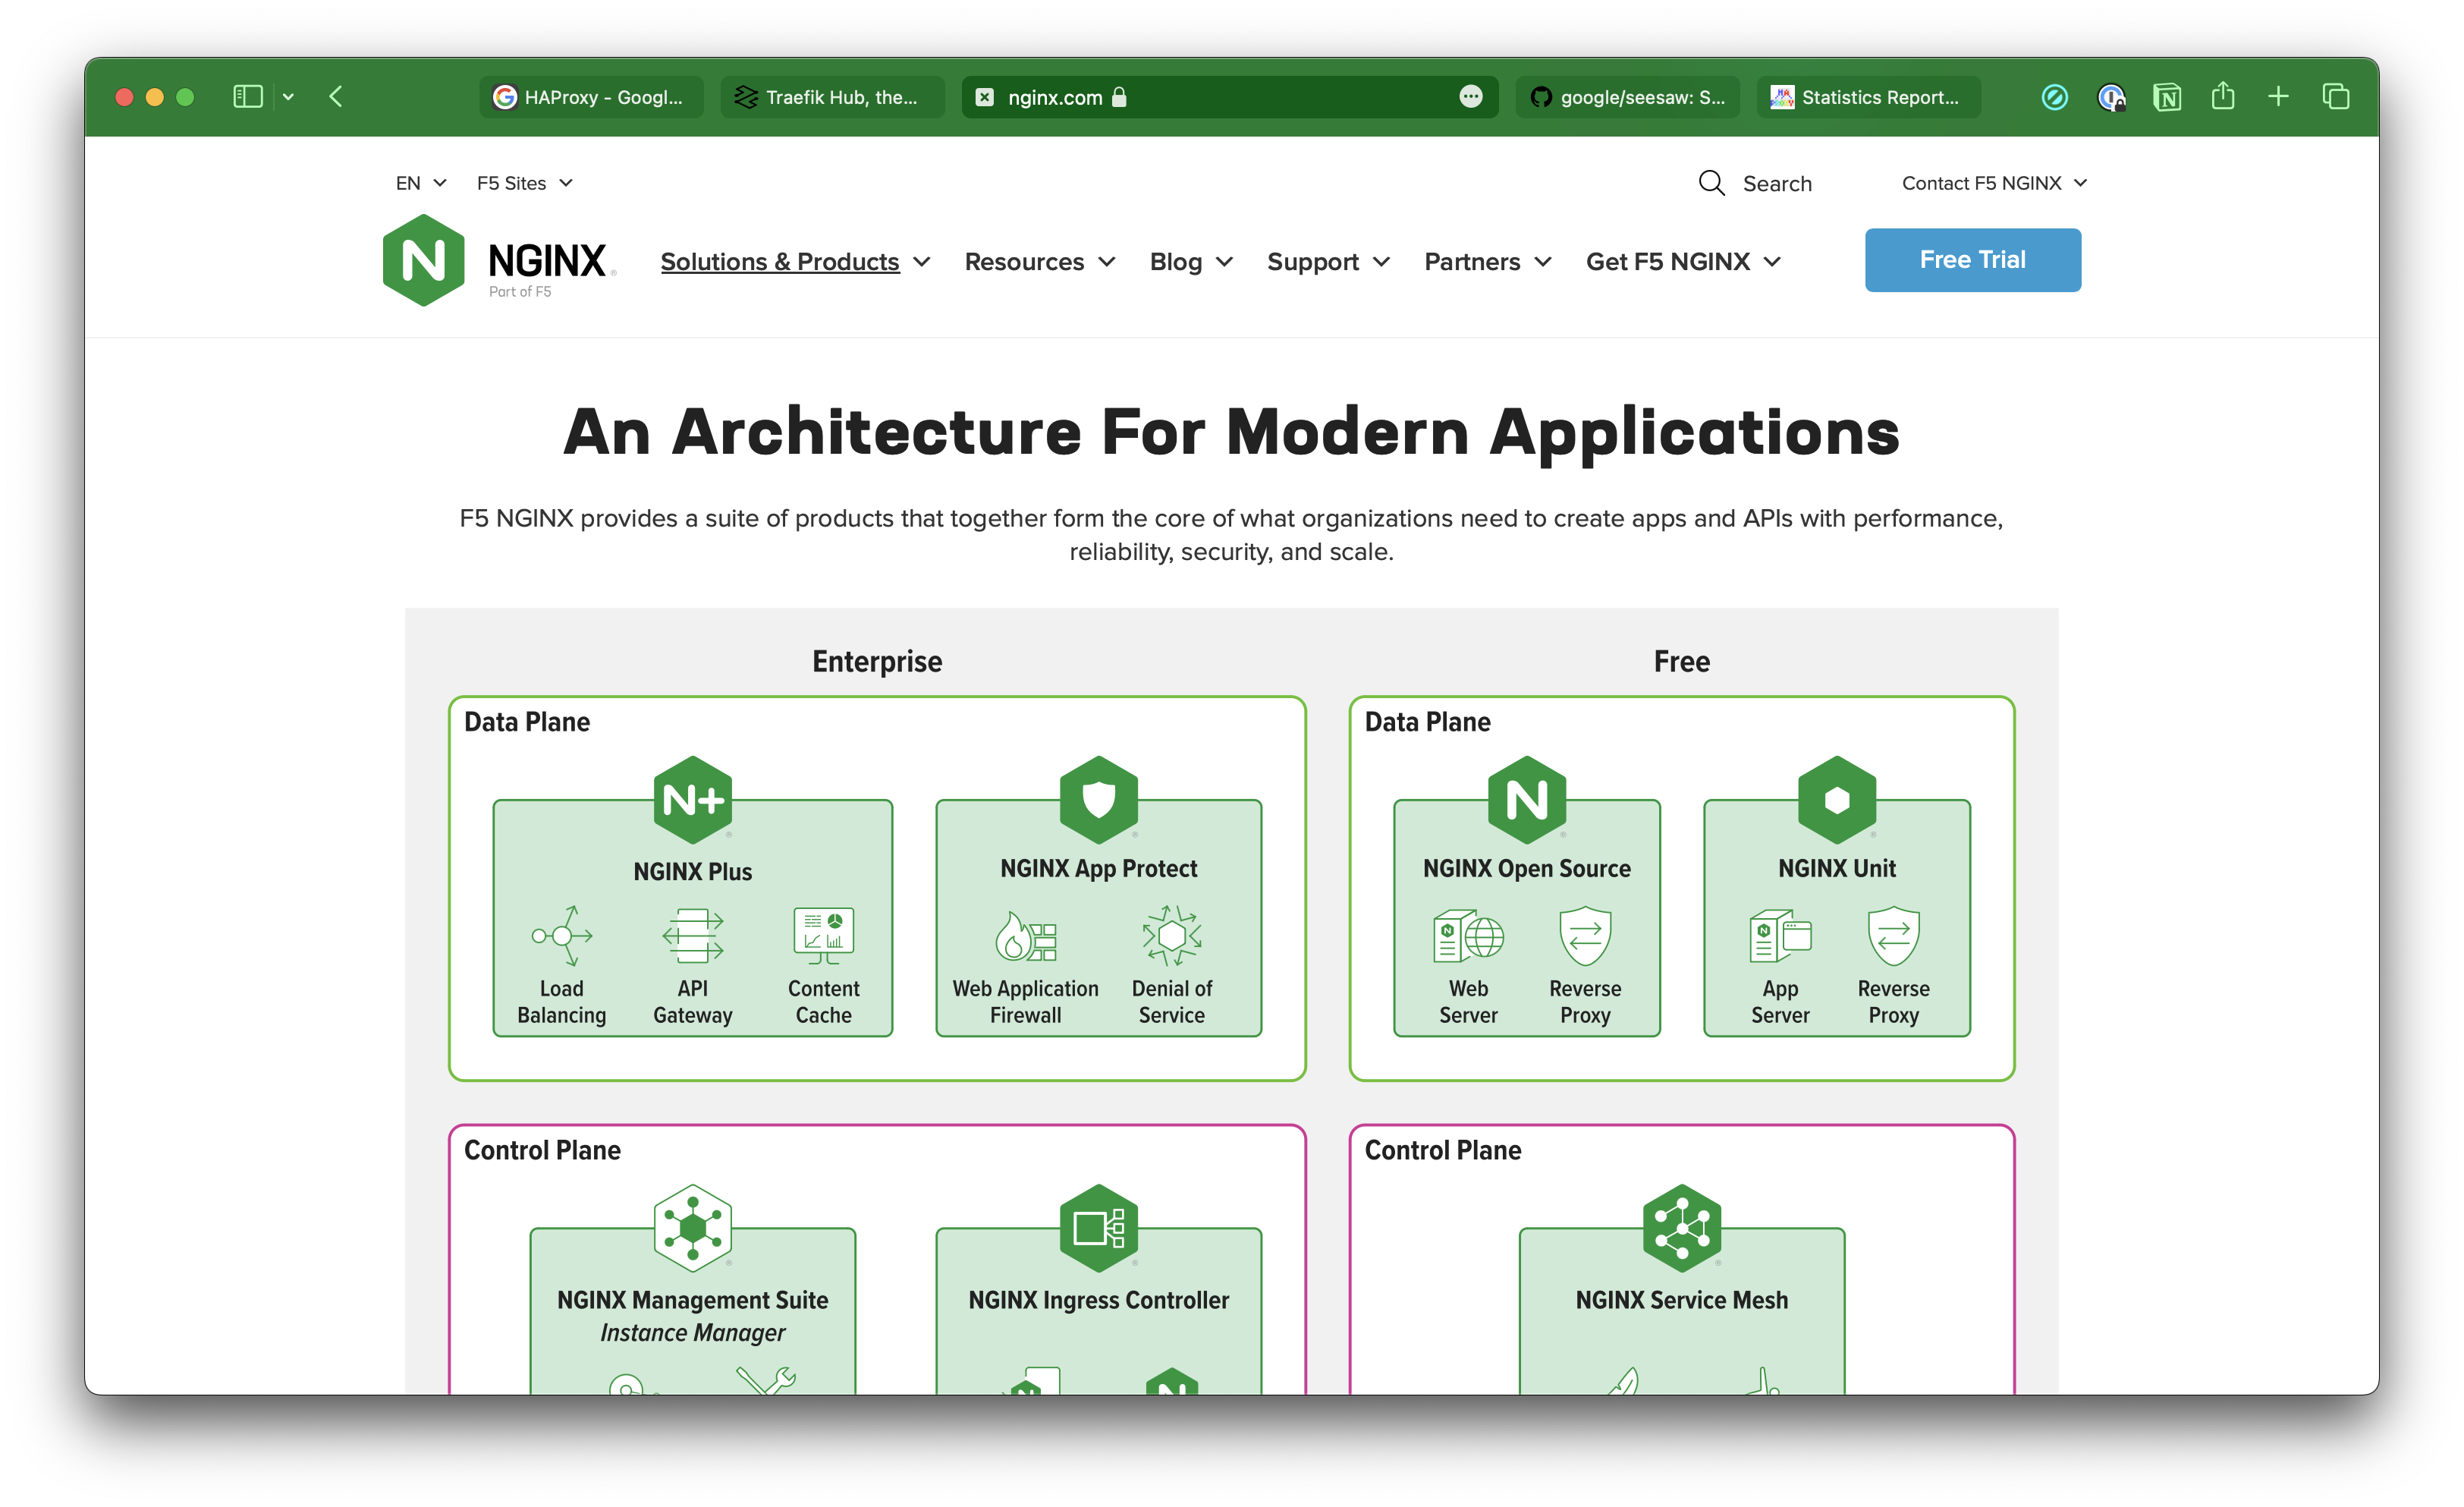
Task: Click the lock icon in address bar
Action: click(1119, 97)
